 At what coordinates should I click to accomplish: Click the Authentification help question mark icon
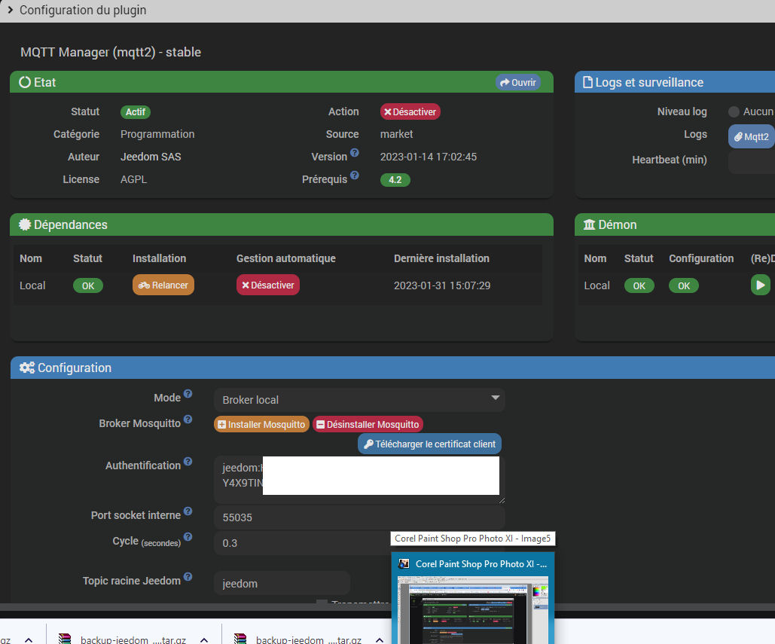[x=188, y=462]
